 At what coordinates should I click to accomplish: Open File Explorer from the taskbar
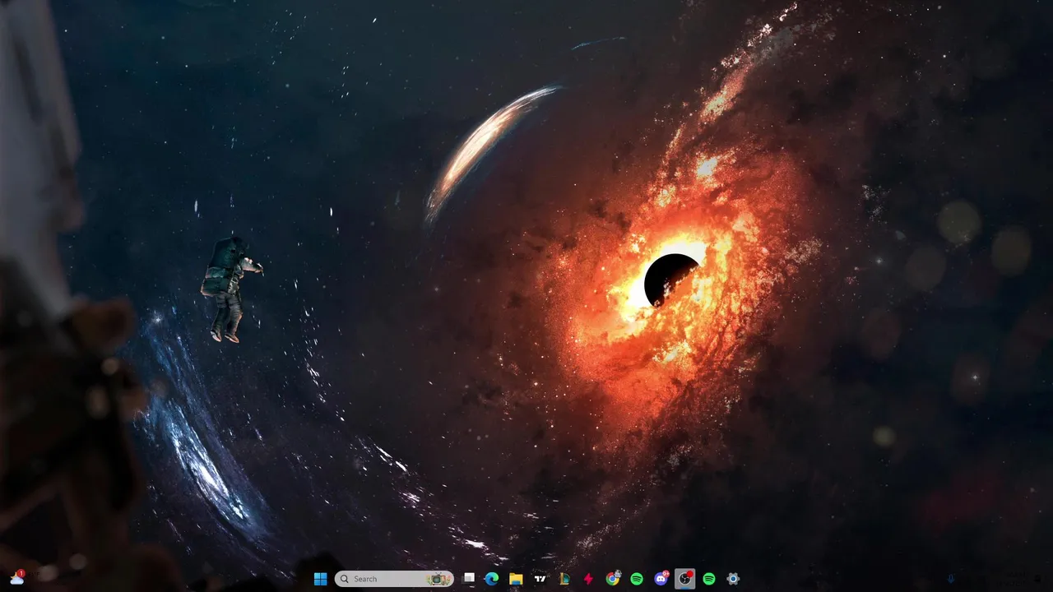(516, 579)
